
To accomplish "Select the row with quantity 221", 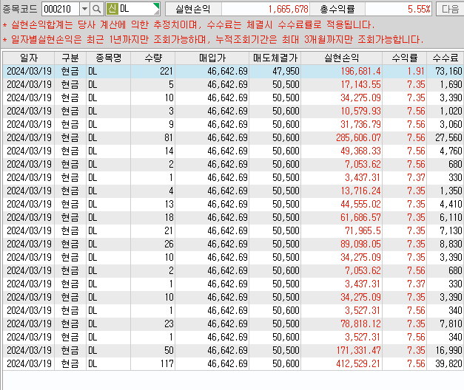I will tap(233, 71).
